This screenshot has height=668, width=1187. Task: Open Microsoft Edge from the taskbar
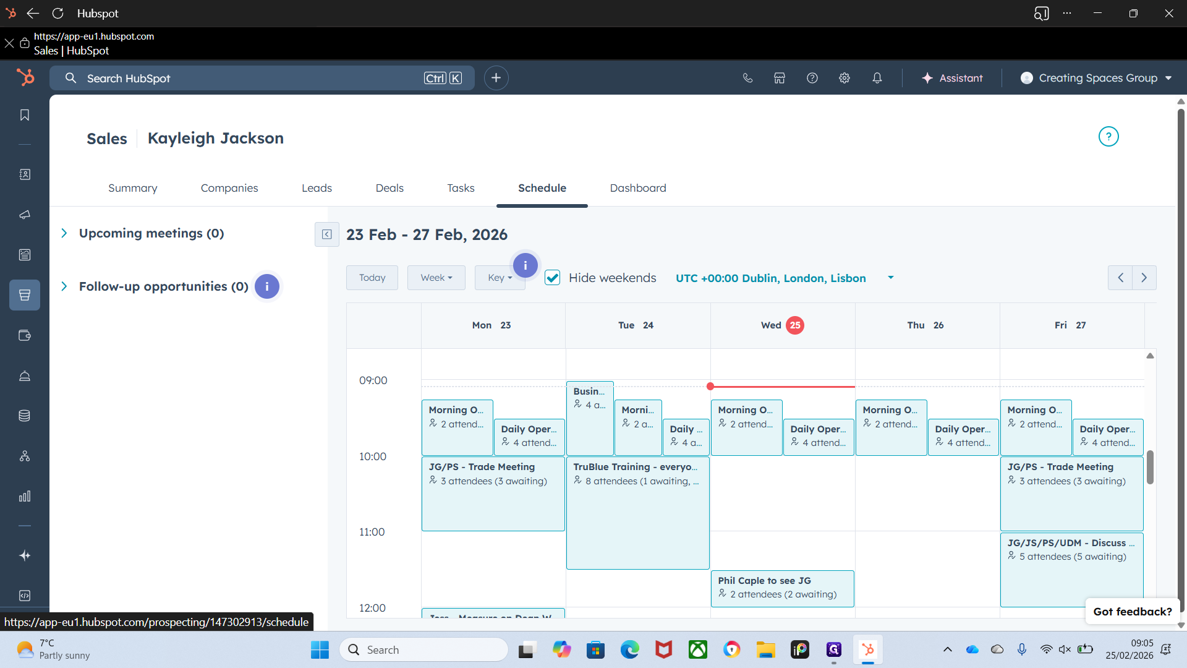point(629,649)
